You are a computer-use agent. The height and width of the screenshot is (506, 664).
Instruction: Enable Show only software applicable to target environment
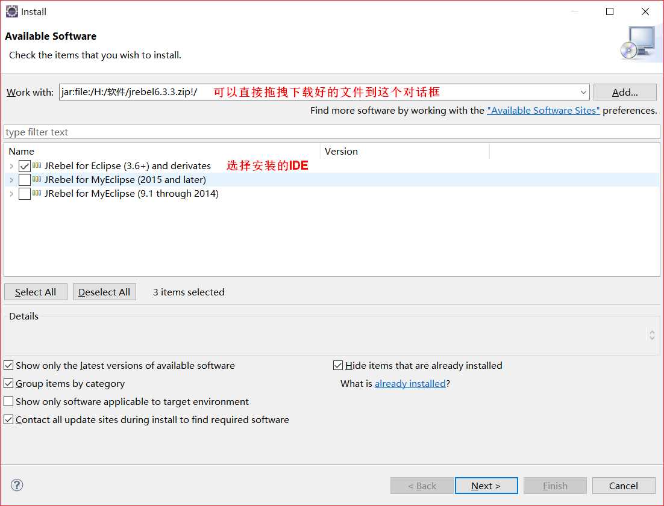tap(8, 401)
